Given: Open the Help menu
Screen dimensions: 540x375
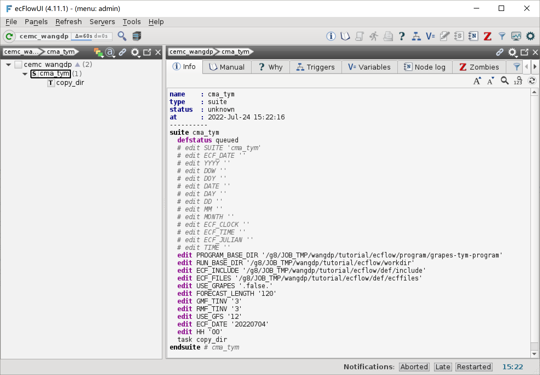Looking at the screenshot, I should tap(156, 22).
